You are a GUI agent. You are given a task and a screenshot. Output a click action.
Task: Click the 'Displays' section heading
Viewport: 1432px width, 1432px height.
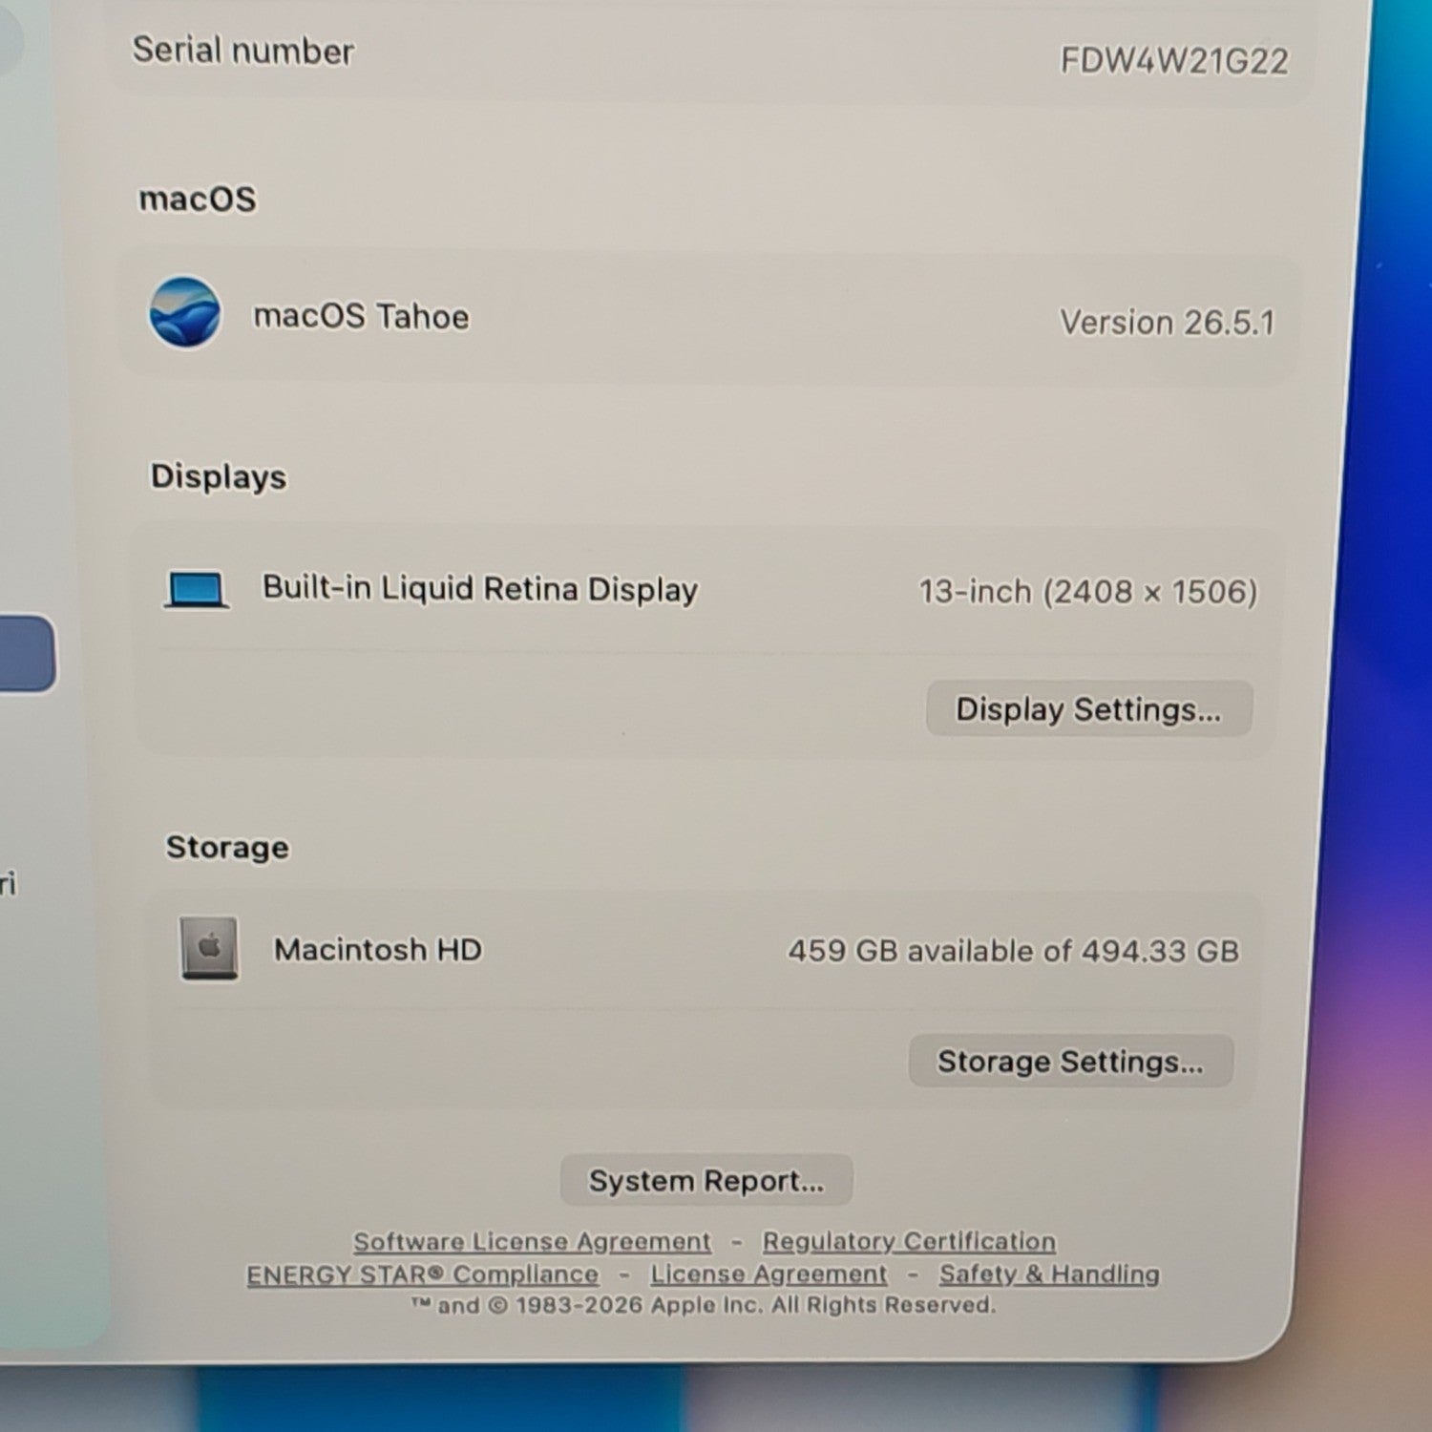point(219,476)
